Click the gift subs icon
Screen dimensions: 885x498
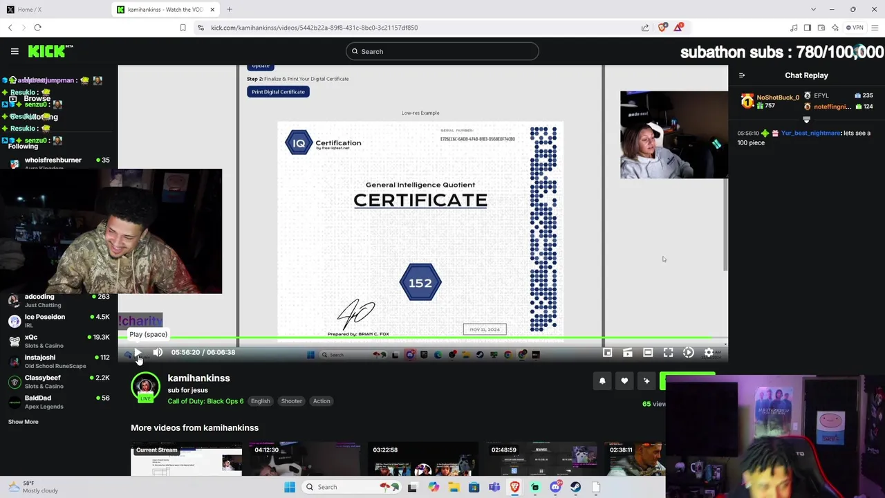646,381
